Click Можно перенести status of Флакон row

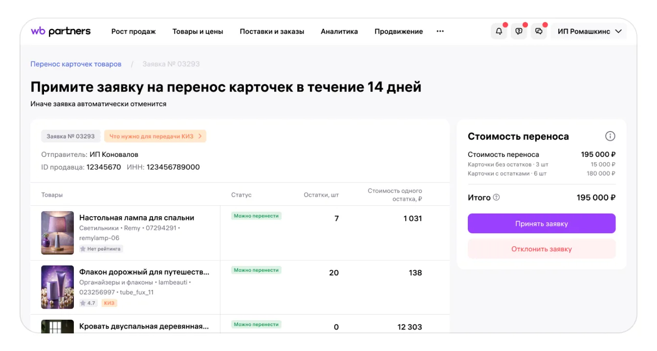tap(256, 270)
